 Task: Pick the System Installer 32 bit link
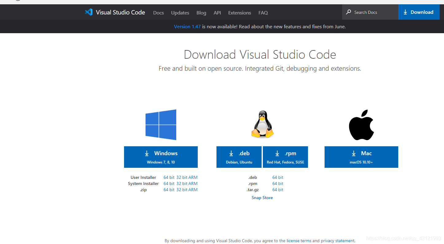coord(182,183)
